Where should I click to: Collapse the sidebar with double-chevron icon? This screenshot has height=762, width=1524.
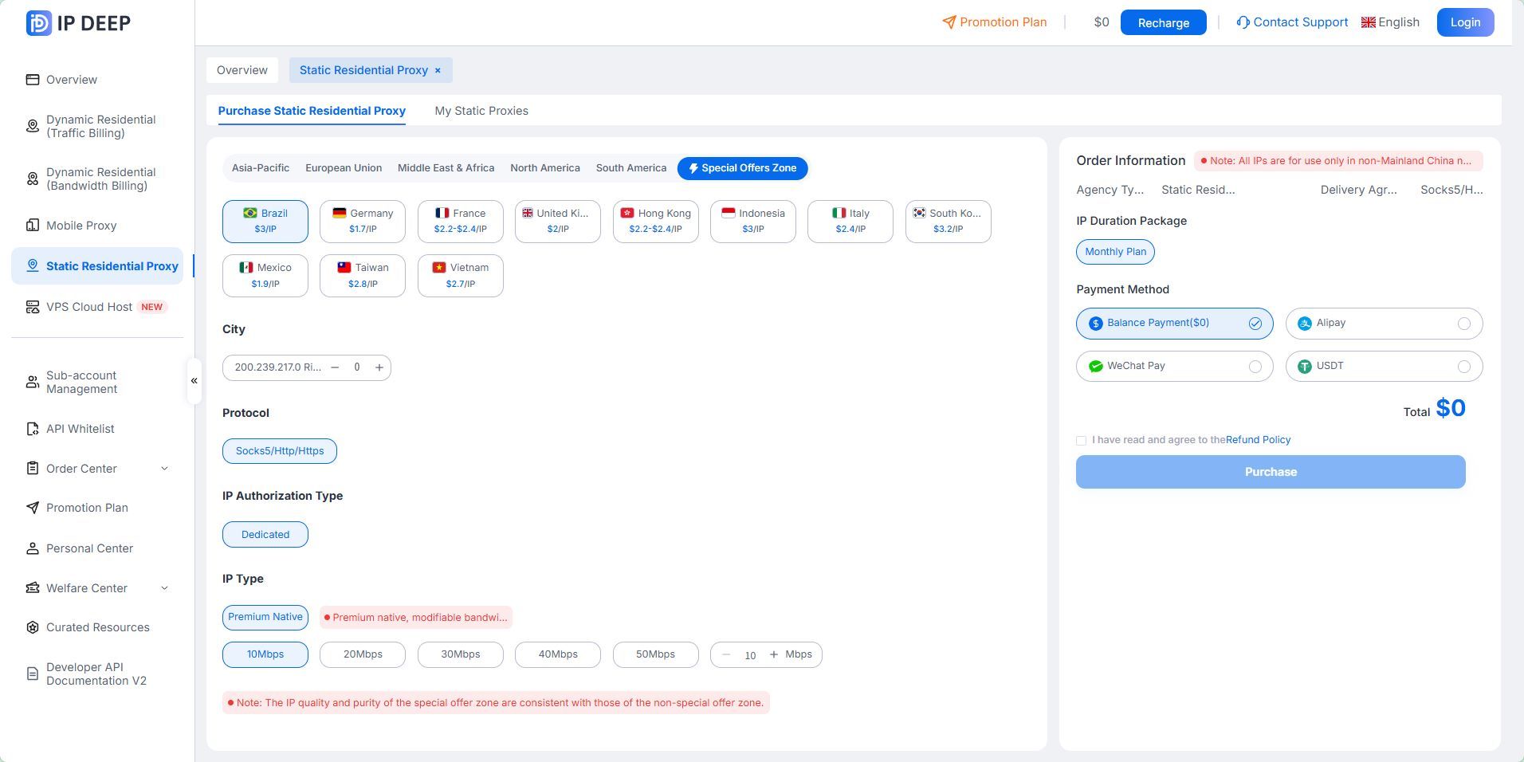(194, 381)
